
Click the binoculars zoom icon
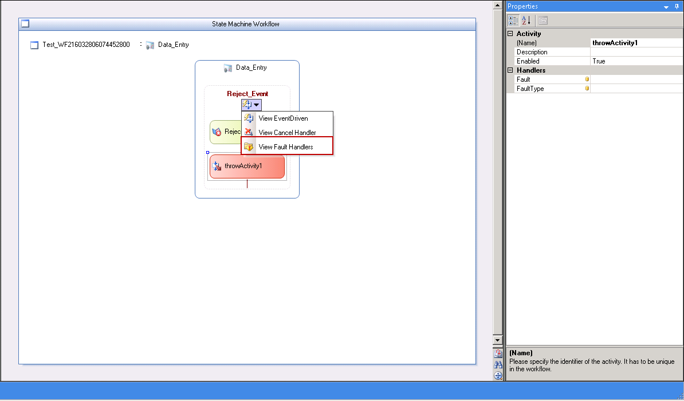pos(498,364)
